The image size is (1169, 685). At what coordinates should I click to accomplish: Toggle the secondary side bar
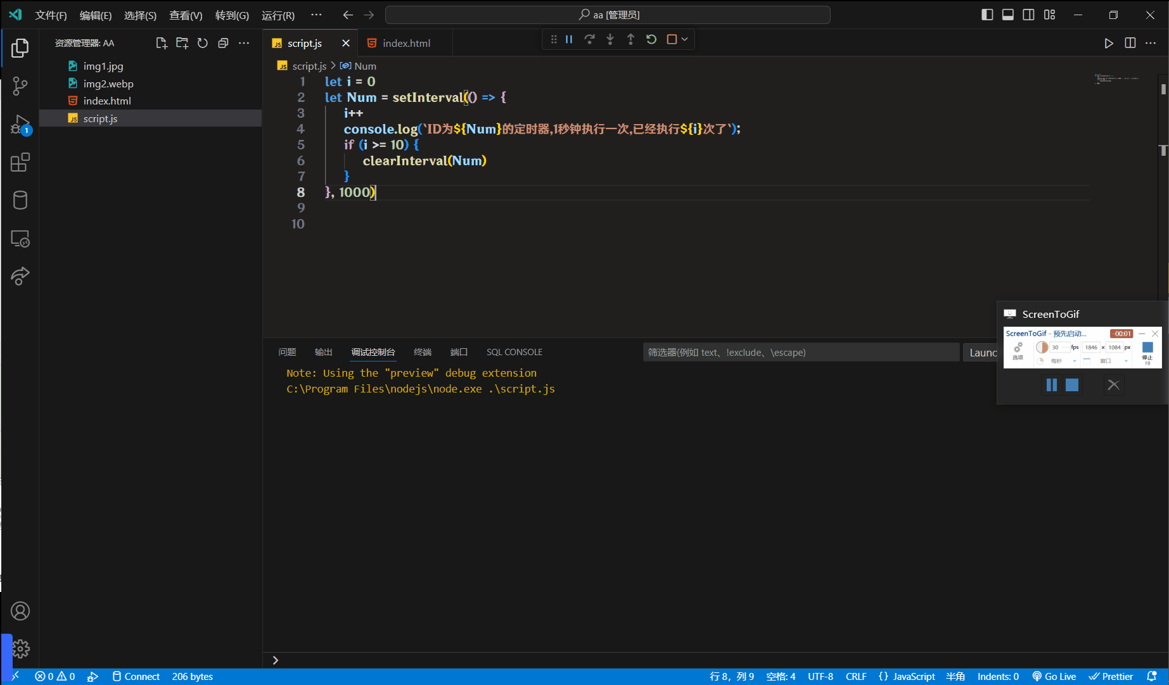(x=1029, y=15)
